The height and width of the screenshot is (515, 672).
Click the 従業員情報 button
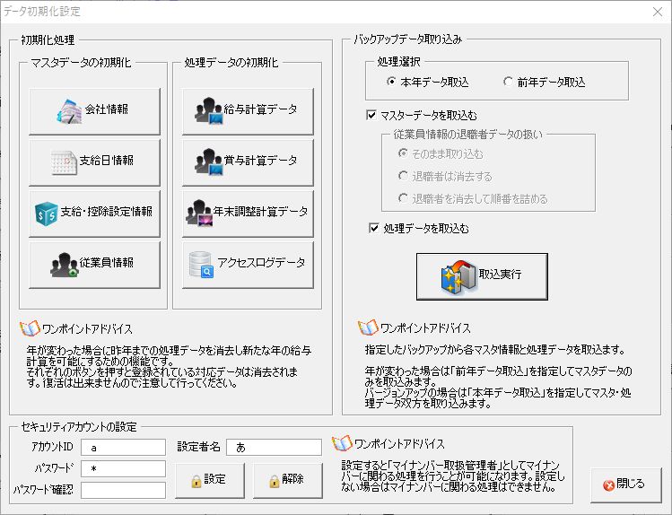[94, 264]
